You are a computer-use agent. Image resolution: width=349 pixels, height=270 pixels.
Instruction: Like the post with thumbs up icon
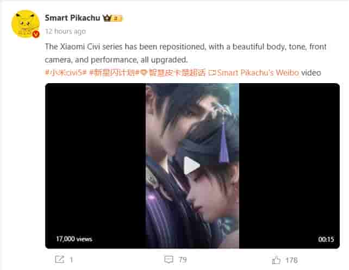[276, 260]
